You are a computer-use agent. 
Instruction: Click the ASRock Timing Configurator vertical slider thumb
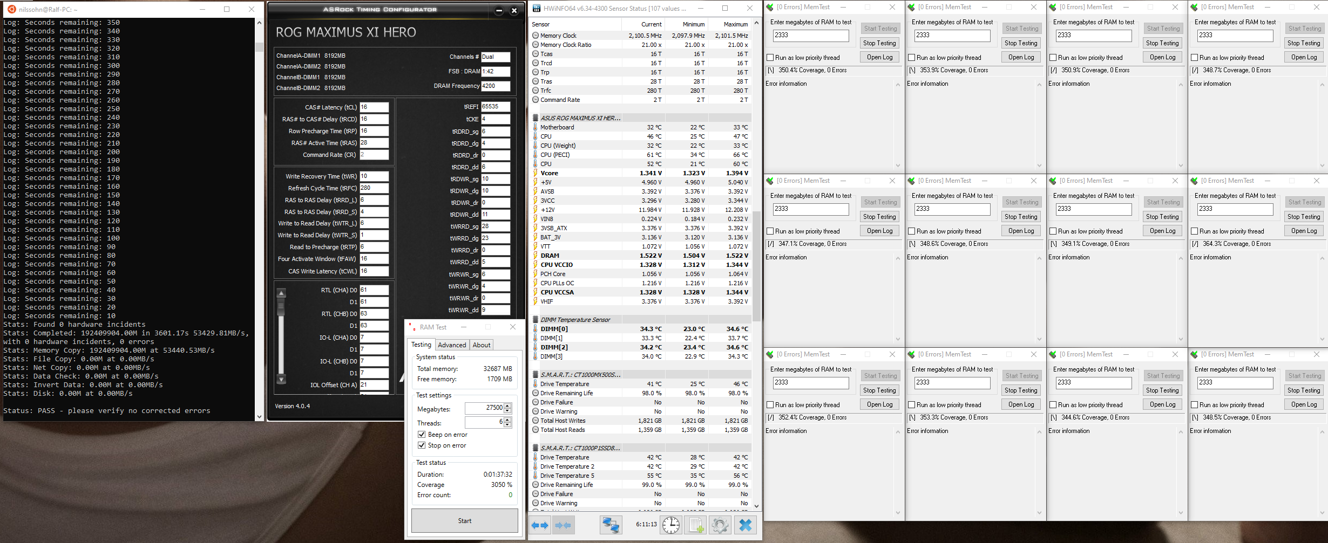[x=281, y=306]
